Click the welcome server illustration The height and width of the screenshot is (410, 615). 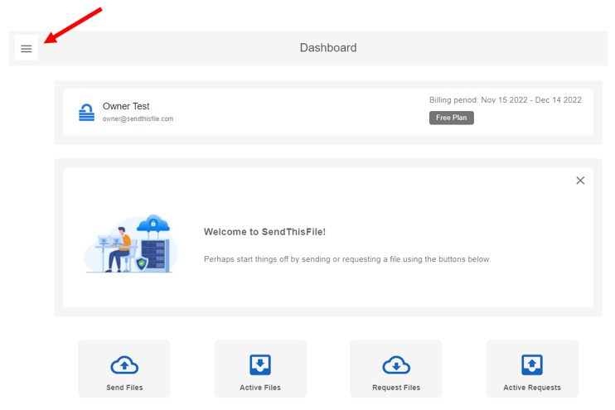click(x=131, y=244)
